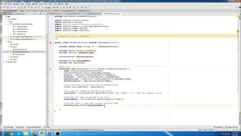Open the Refactor menu
This screenshot has width=241, height=136.
point(35,4)
